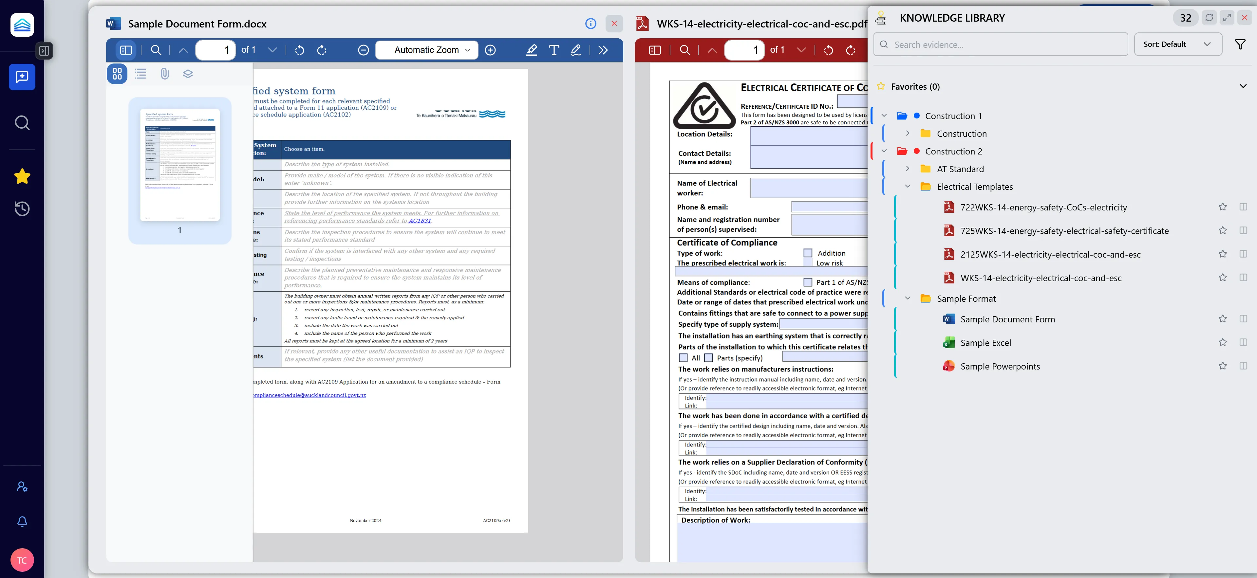
Task: Select the draw pen tool
Action: (x=576, y=50)
